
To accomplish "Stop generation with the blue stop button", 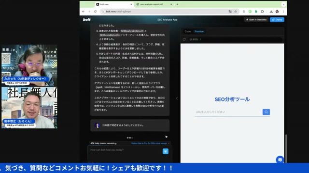I will 166,151.
